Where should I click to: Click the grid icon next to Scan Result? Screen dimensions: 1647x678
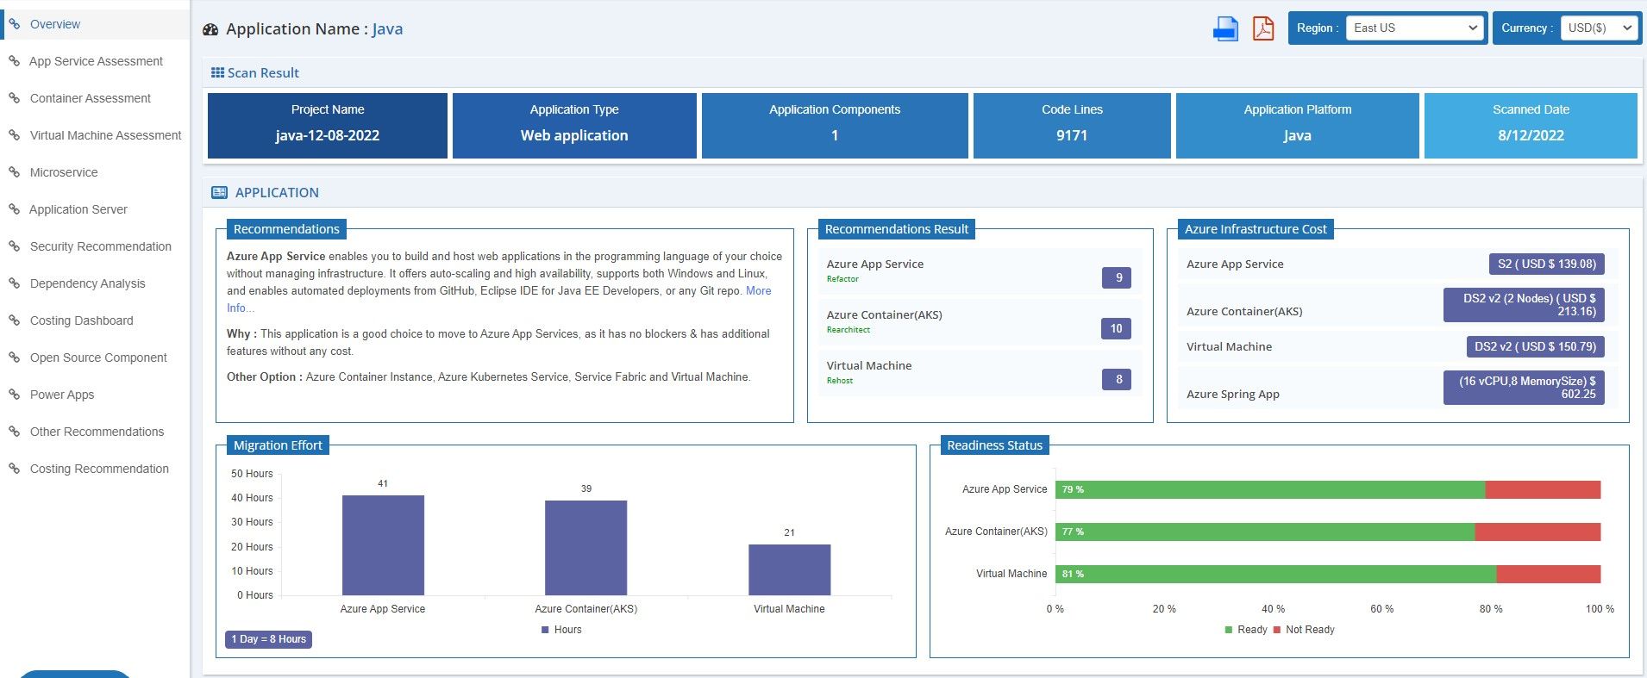coord(217,73)
